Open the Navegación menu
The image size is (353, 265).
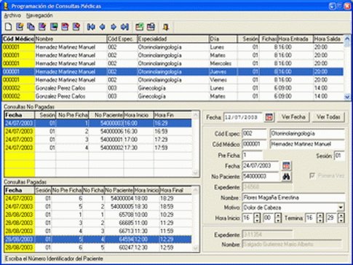[x=39, y=15]
